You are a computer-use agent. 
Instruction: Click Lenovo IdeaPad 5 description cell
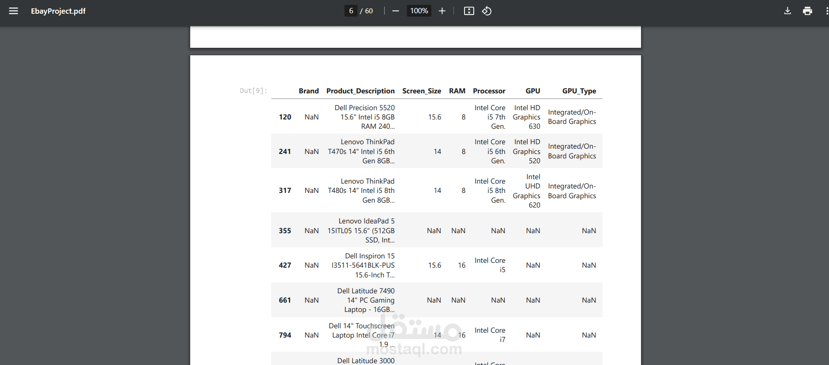(x=361, y=231)
